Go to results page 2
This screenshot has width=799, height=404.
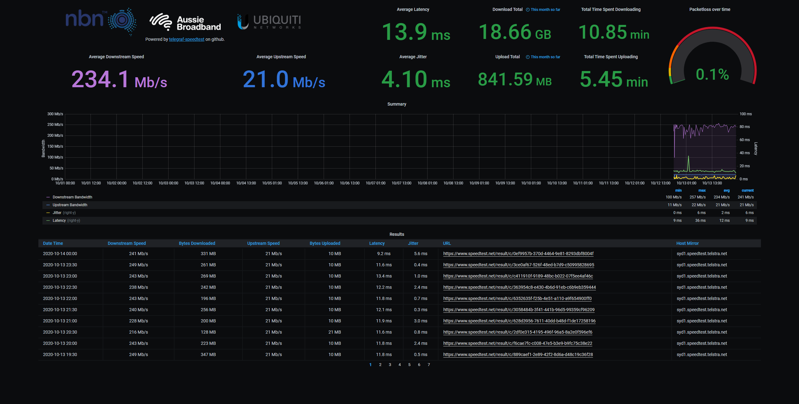(x=380, y=365)
